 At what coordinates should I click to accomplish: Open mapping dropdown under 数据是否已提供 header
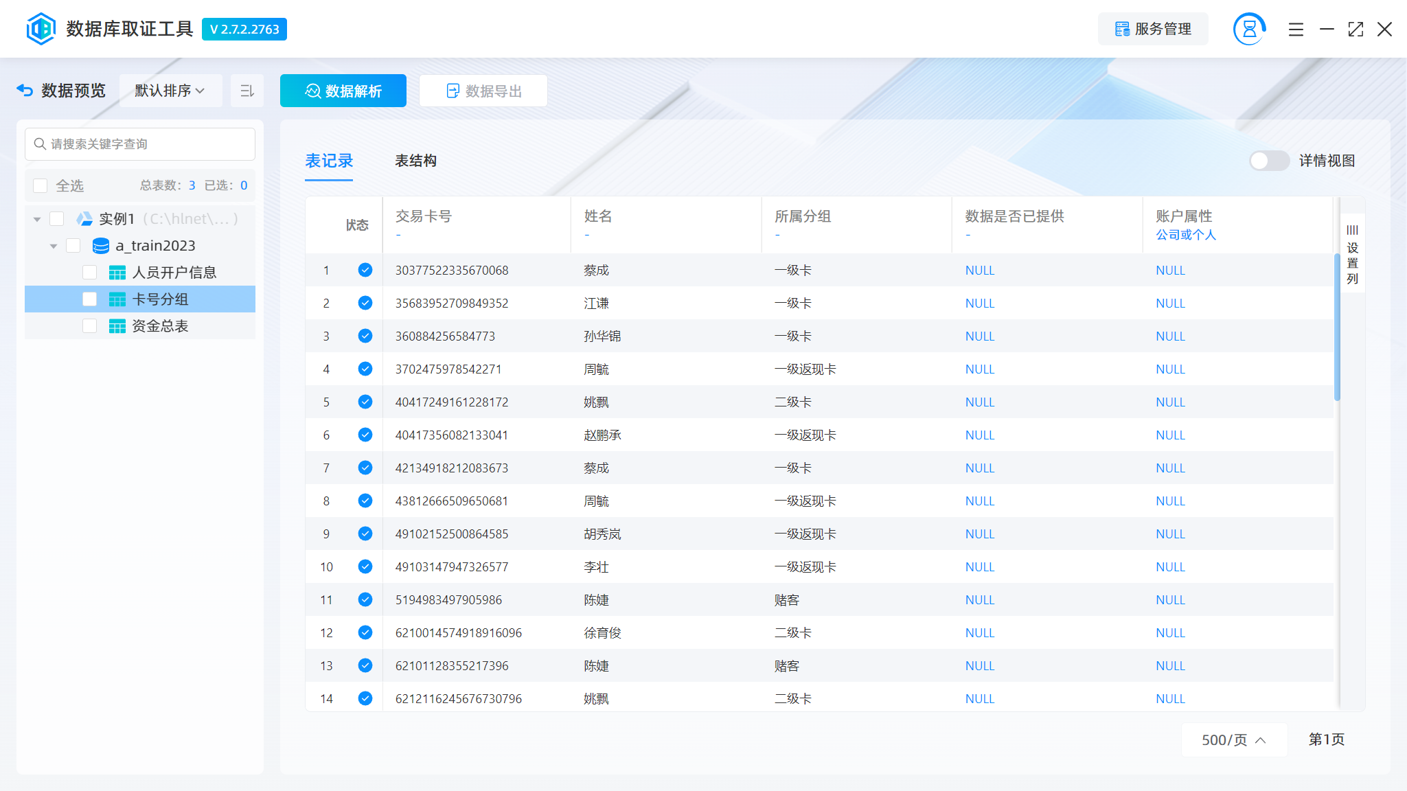[968, 235]
